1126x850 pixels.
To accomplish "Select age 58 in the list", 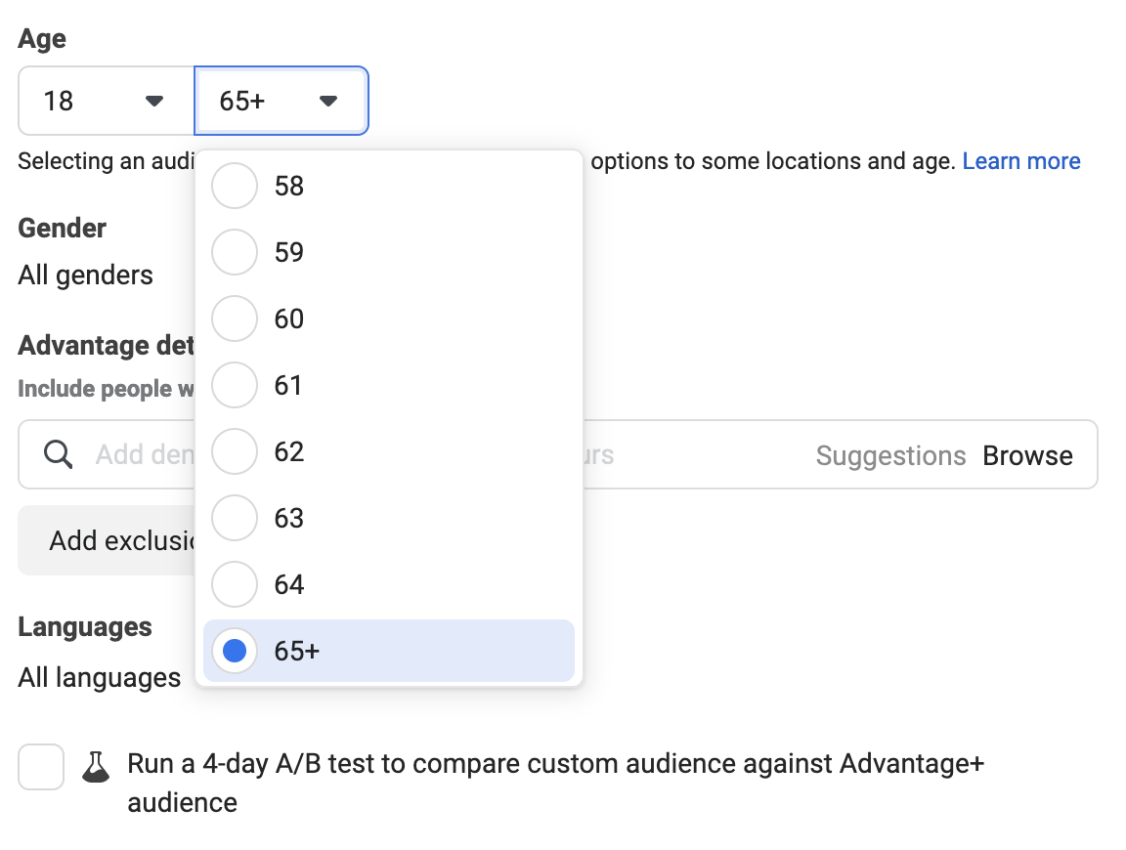I will 234,186.
